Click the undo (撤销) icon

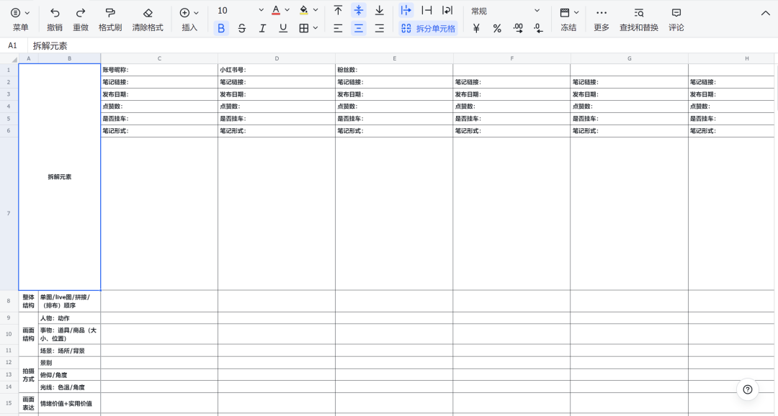coord(55,13)
